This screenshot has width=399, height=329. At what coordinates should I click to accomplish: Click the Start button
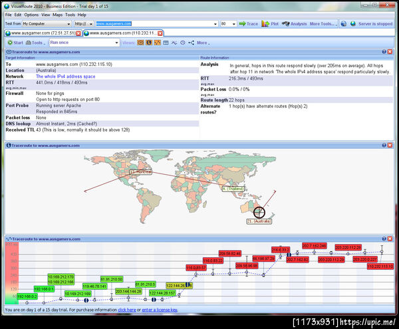(x=15, y=43)
